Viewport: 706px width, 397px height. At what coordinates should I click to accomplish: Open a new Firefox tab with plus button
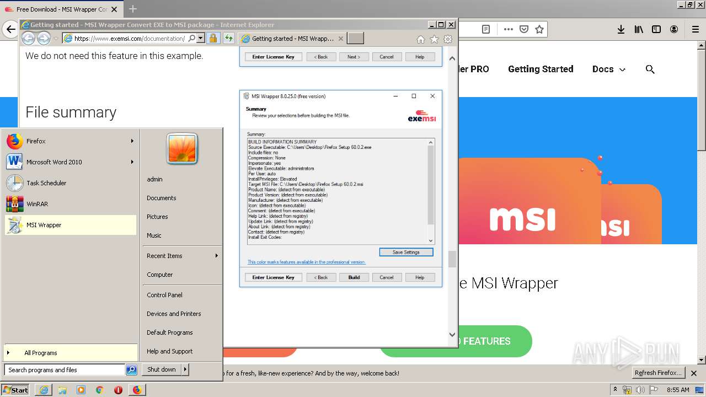pos(133,9)
